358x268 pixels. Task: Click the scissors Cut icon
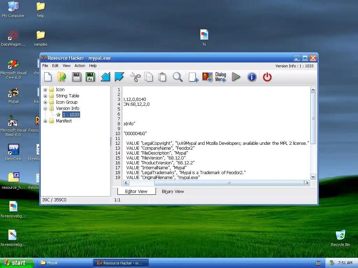(135, 77)
